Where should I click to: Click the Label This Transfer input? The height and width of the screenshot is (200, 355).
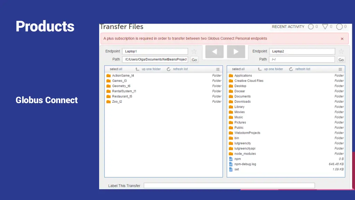point(229,185)
